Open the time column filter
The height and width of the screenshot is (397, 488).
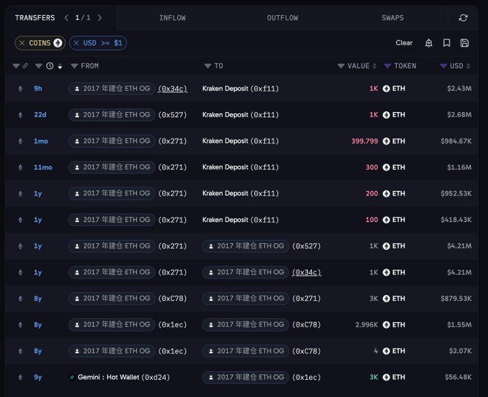pyautogui.click(x=39, y=66)
